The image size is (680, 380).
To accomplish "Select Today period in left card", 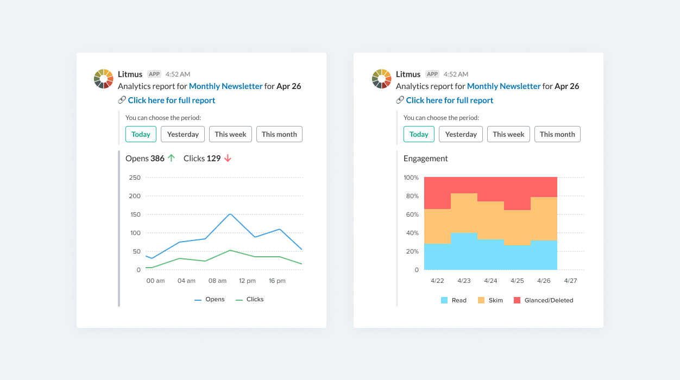I will point(141,134).
